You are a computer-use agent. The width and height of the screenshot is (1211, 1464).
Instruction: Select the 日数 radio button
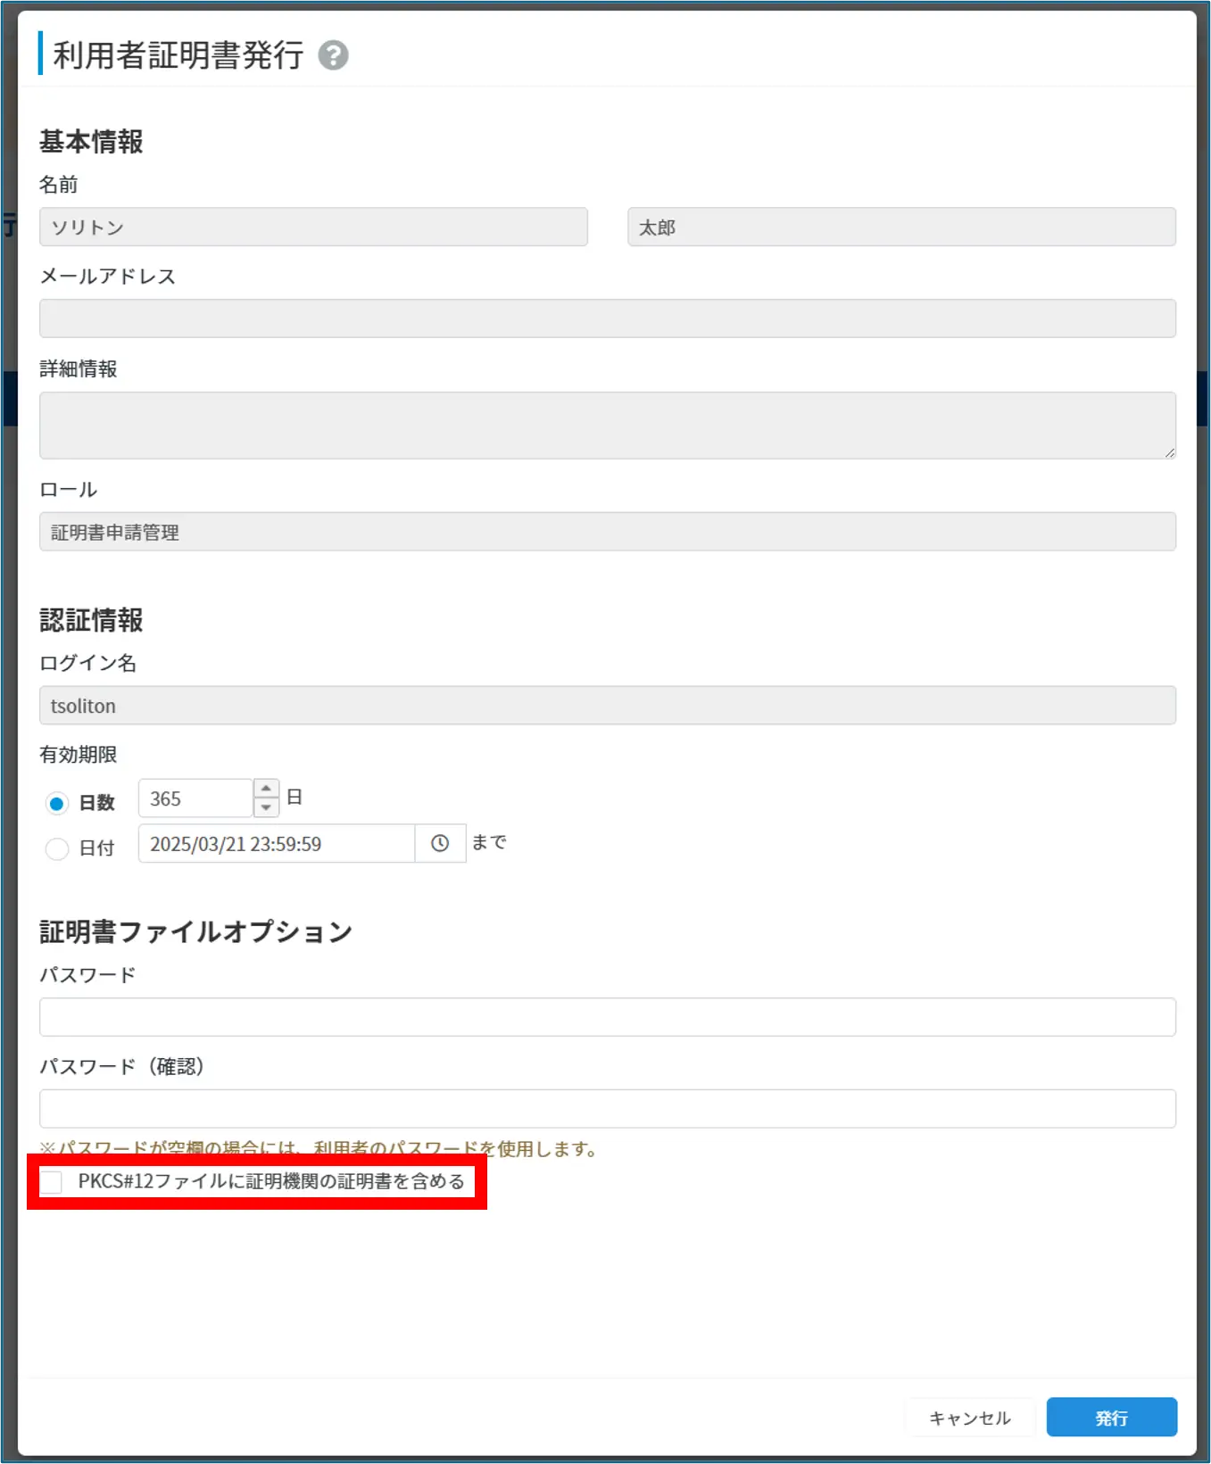[x=57, y=803]
